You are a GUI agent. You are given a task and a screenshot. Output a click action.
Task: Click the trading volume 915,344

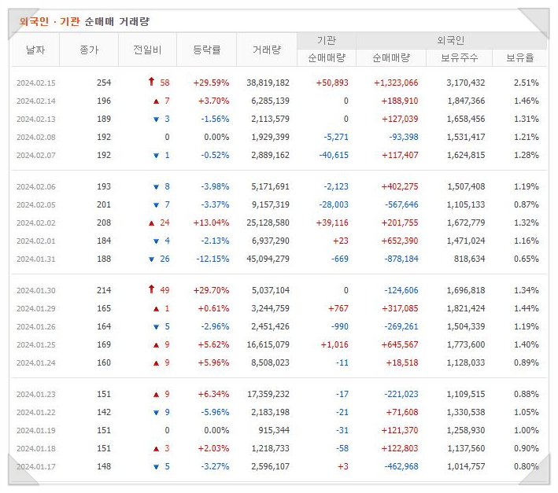pos(274,430)
